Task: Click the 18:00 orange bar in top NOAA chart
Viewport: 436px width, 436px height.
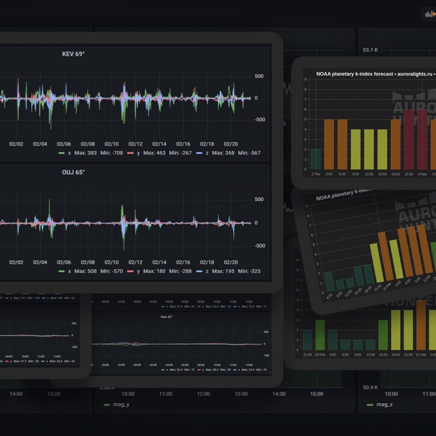Action: 395,142
